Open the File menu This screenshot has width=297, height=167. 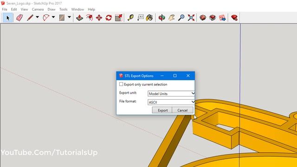[5, 9]
